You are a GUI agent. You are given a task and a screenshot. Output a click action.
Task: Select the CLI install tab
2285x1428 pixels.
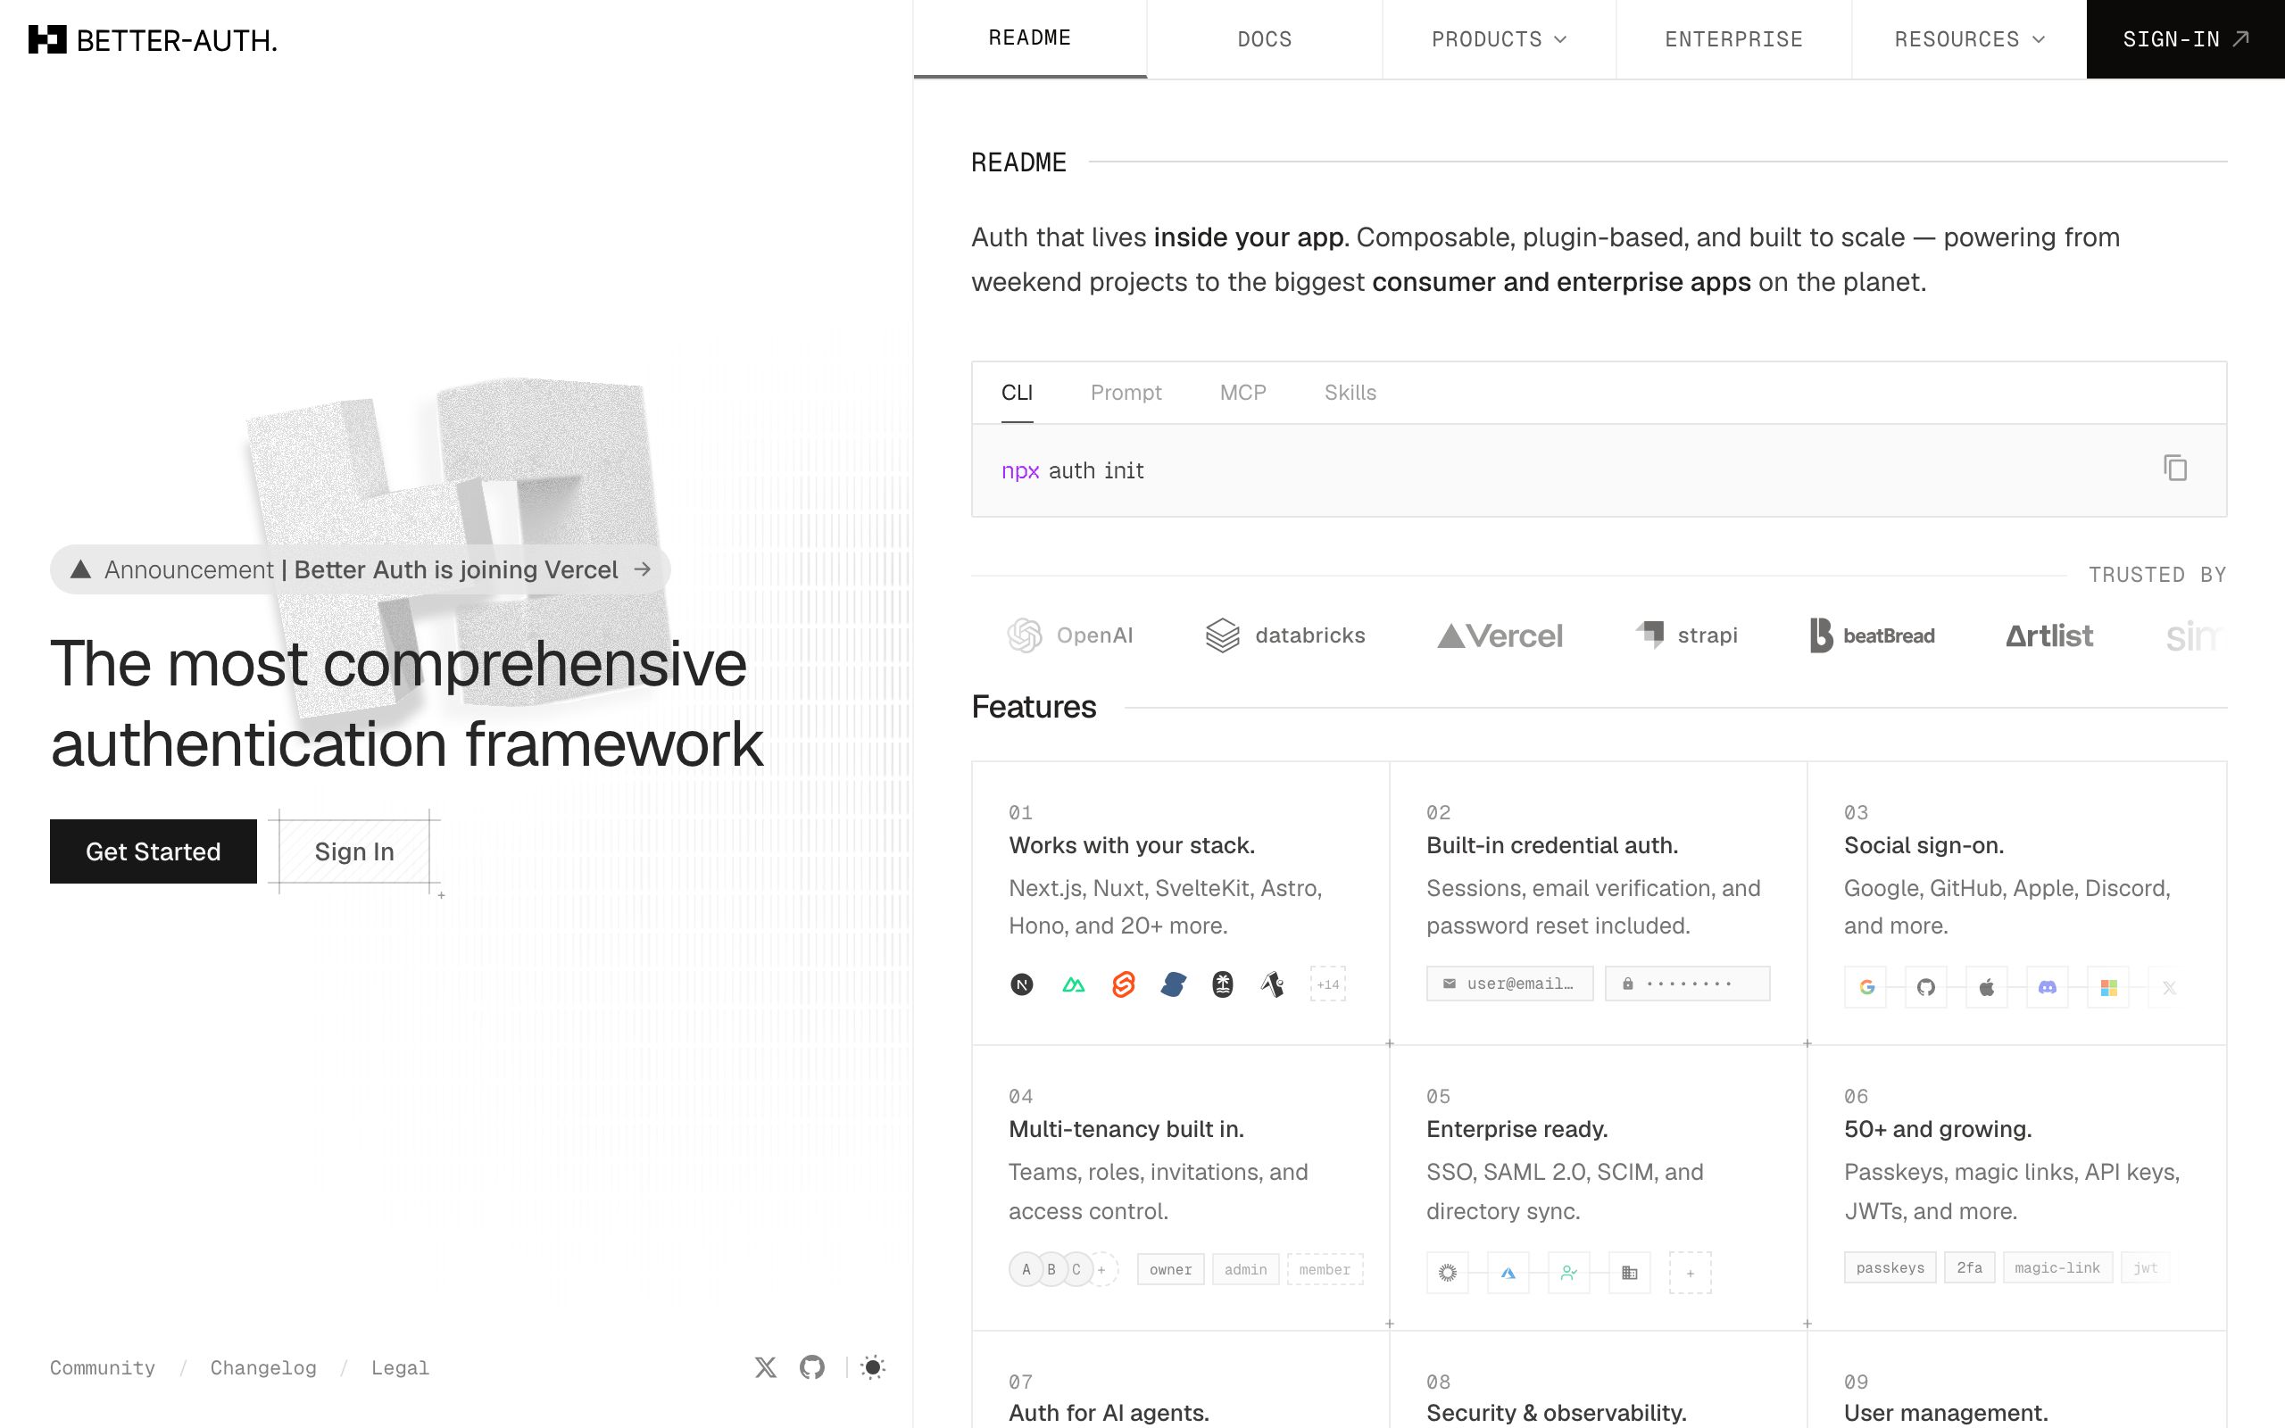point(1017,393)
